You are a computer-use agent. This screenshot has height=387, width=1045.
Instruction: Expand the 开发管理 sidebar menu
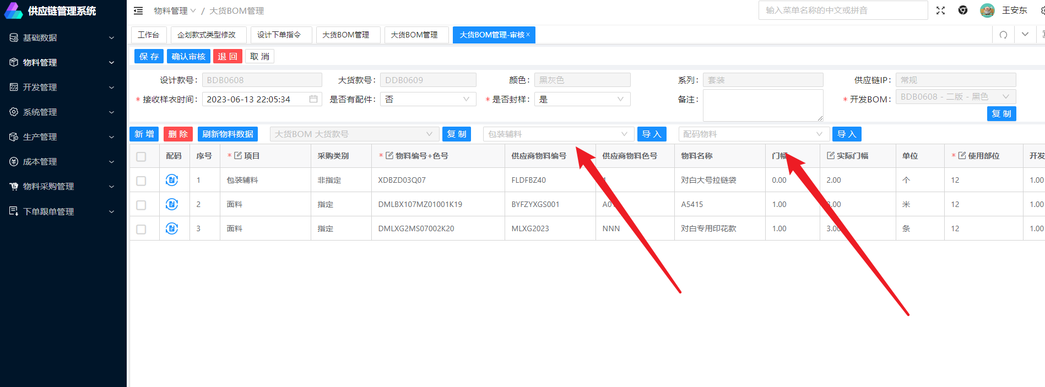coord(63,87)
